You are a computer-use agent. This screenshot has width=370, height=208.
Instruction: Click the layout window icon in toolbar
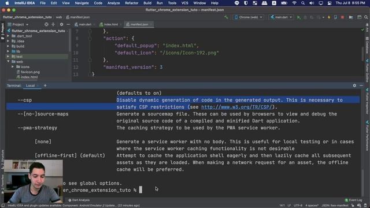click(x=359, y=17)
